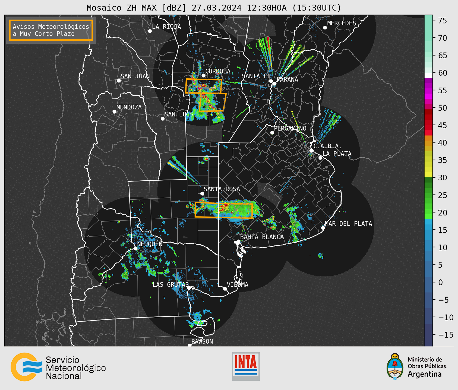
Task: Click the MERCEDES city label
Action: pos(341,23)
